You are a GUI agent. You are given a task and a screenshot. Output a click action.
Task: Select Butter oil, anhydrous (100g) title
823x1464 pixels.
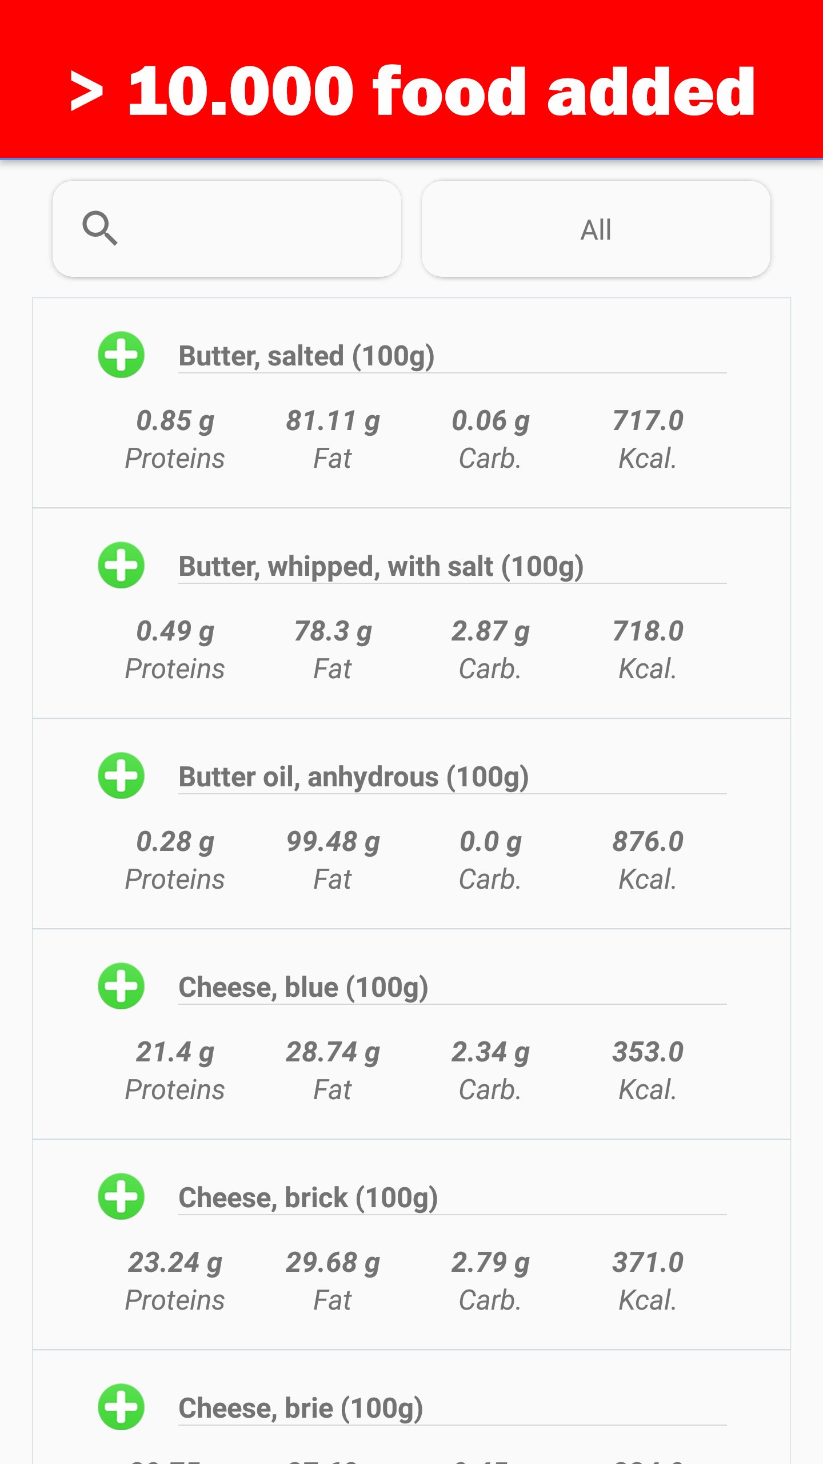click(353, 777)
